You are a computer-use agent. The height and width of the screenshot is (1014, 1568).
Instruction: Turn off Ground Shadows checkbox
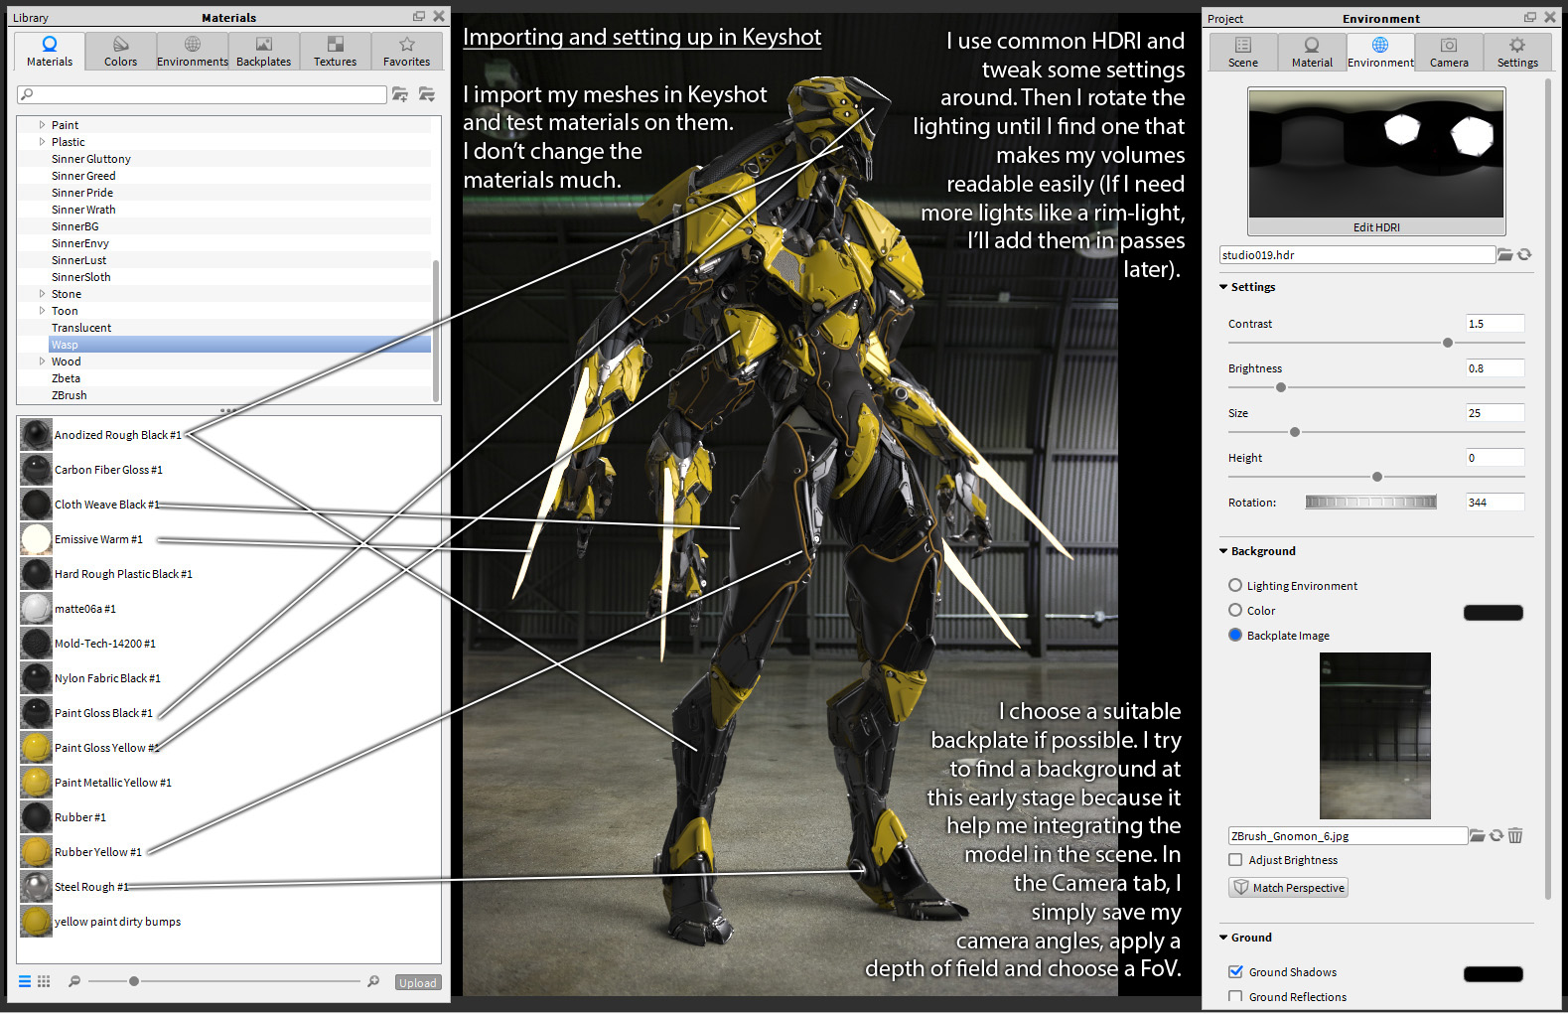coord(1235,972)
